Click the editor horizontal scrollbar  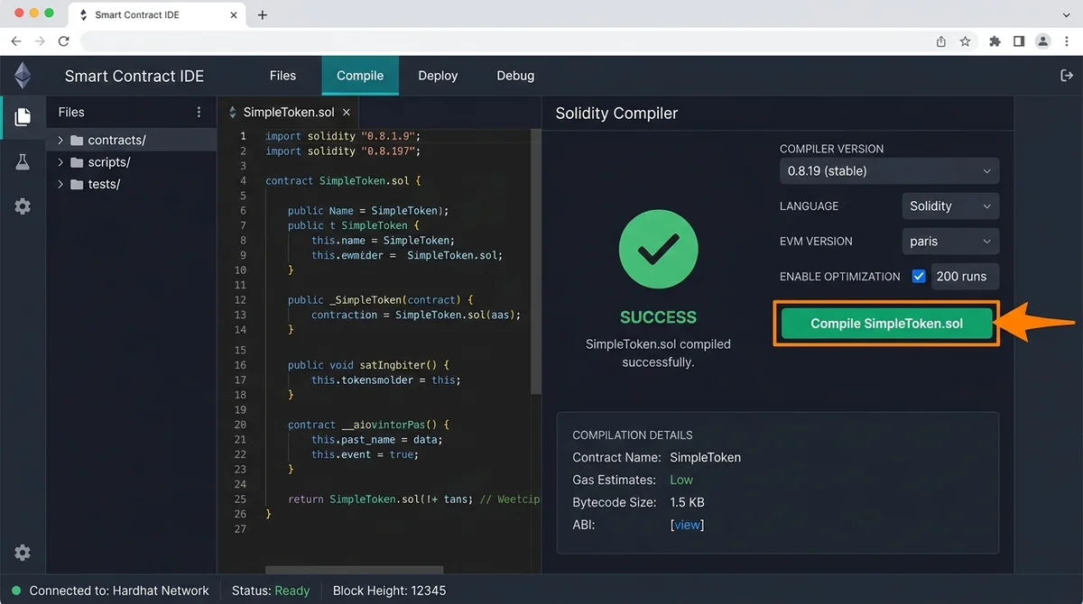[x=354, y=570]
